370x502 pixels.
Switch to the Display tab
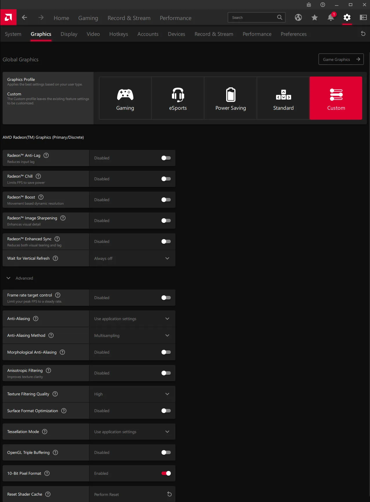(x=69, y=34)
